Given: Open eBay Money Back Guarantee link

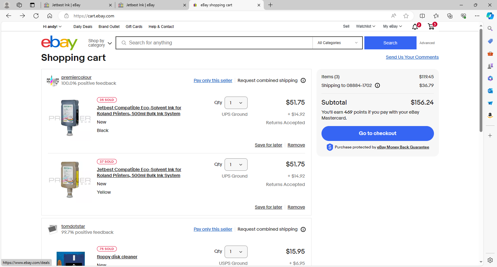Looking at the screenshot, I should [403, 147].
